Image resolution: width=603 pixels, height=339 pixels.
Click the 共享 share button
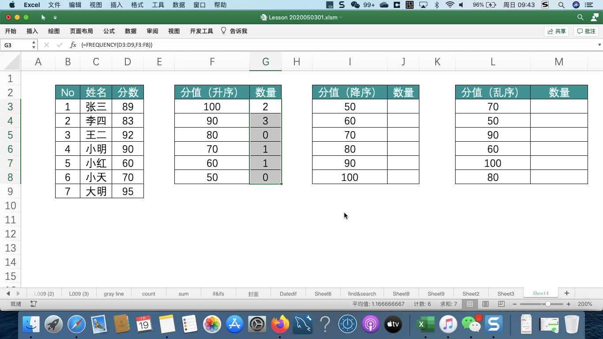coord(556,31)
